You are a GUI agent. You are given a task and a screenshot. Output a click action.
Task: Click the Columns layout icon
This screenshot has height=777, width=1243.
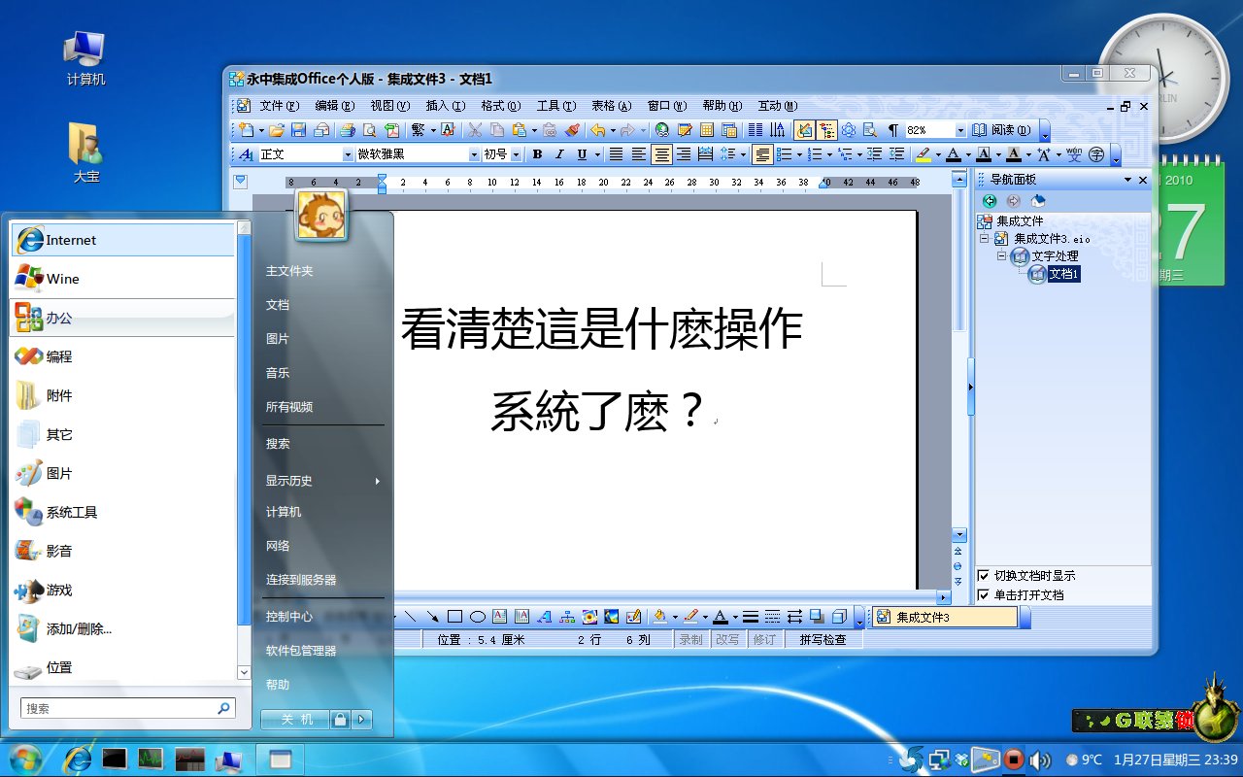[x=756, y=129]
